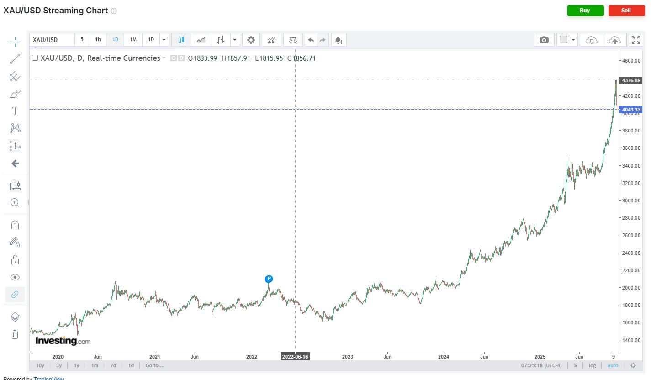
Task: Click the blue P marker on chart
Action: point(269,279)
